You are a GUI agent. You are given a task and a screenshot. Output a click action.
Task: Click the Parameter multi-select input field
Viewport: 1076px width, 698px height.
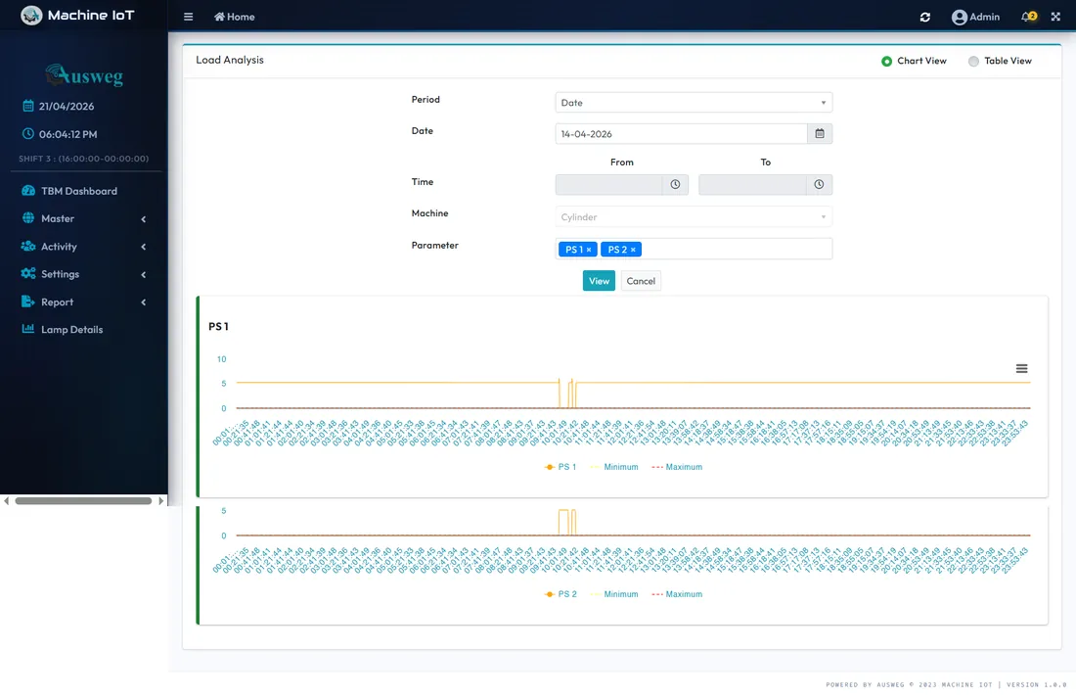point(694,249)
